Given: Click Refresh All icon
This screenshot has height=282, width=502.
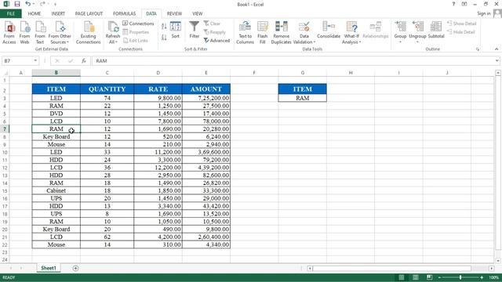Looking at the screenshot, I should point(113,32).
